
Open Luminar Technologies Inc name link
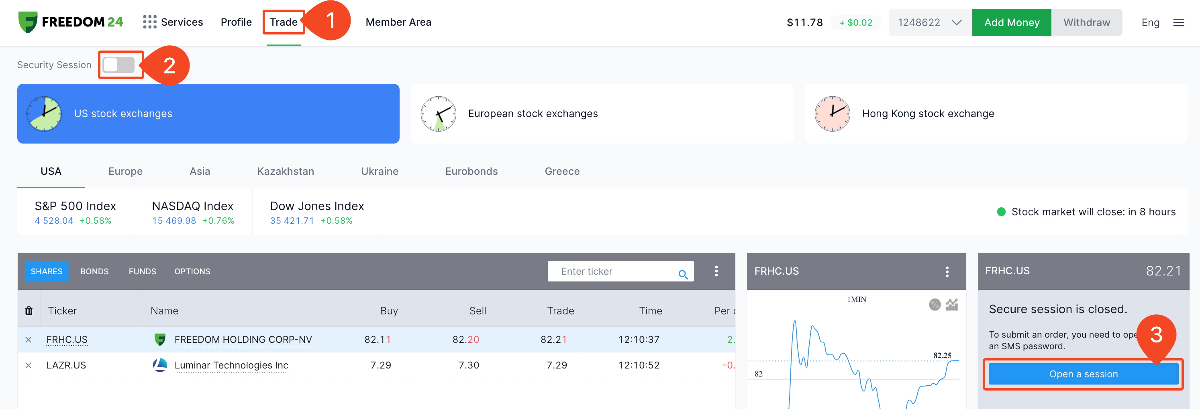coord(231,365)
